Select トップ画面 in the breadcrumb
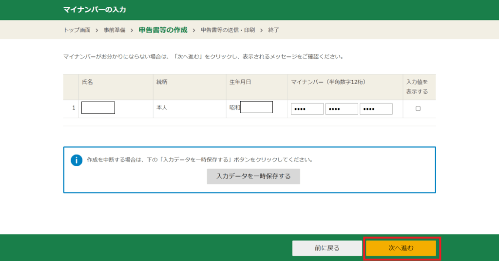The width and height of the screenshot is (499, 261). [77, 30]
